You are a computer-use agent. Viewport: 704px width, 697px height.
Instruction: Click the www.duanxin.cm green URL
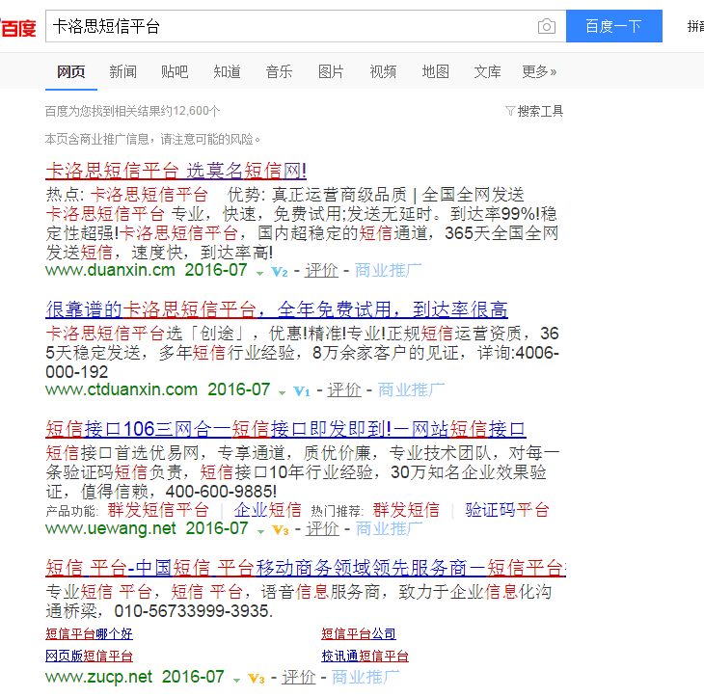111,270
